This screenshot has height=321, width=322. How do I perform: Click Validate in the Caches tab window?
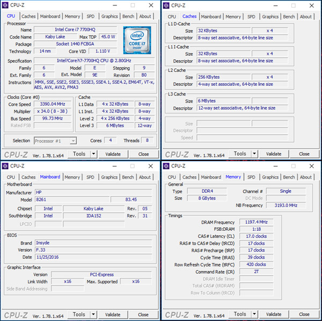[274, 154]
